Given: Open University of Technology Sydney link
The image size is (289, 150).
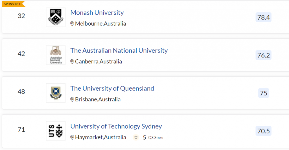Looking at the screenshot, I should (116, 126).
